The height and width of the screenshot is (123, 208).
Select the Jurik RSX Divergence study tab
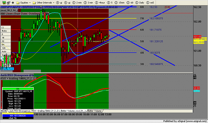[x=47, y=111]
